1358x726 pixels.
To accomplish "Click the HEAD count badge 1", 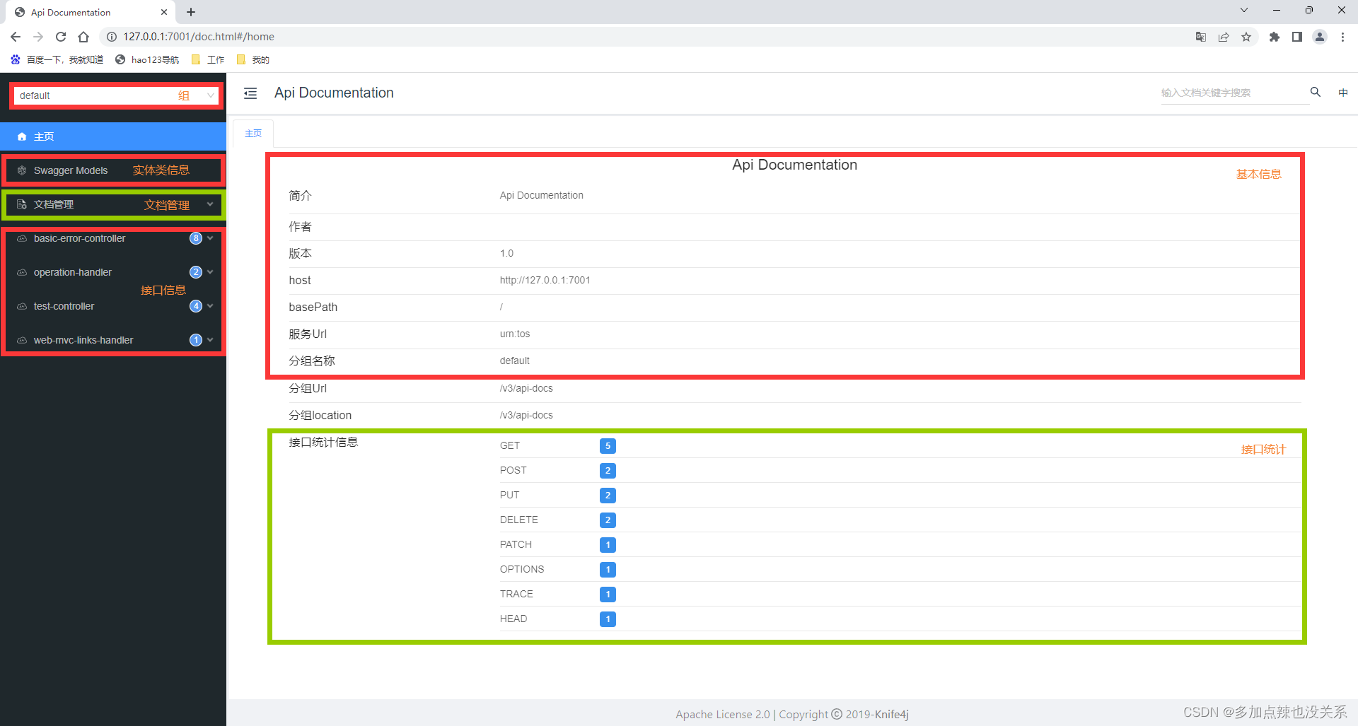I will 608,619.
